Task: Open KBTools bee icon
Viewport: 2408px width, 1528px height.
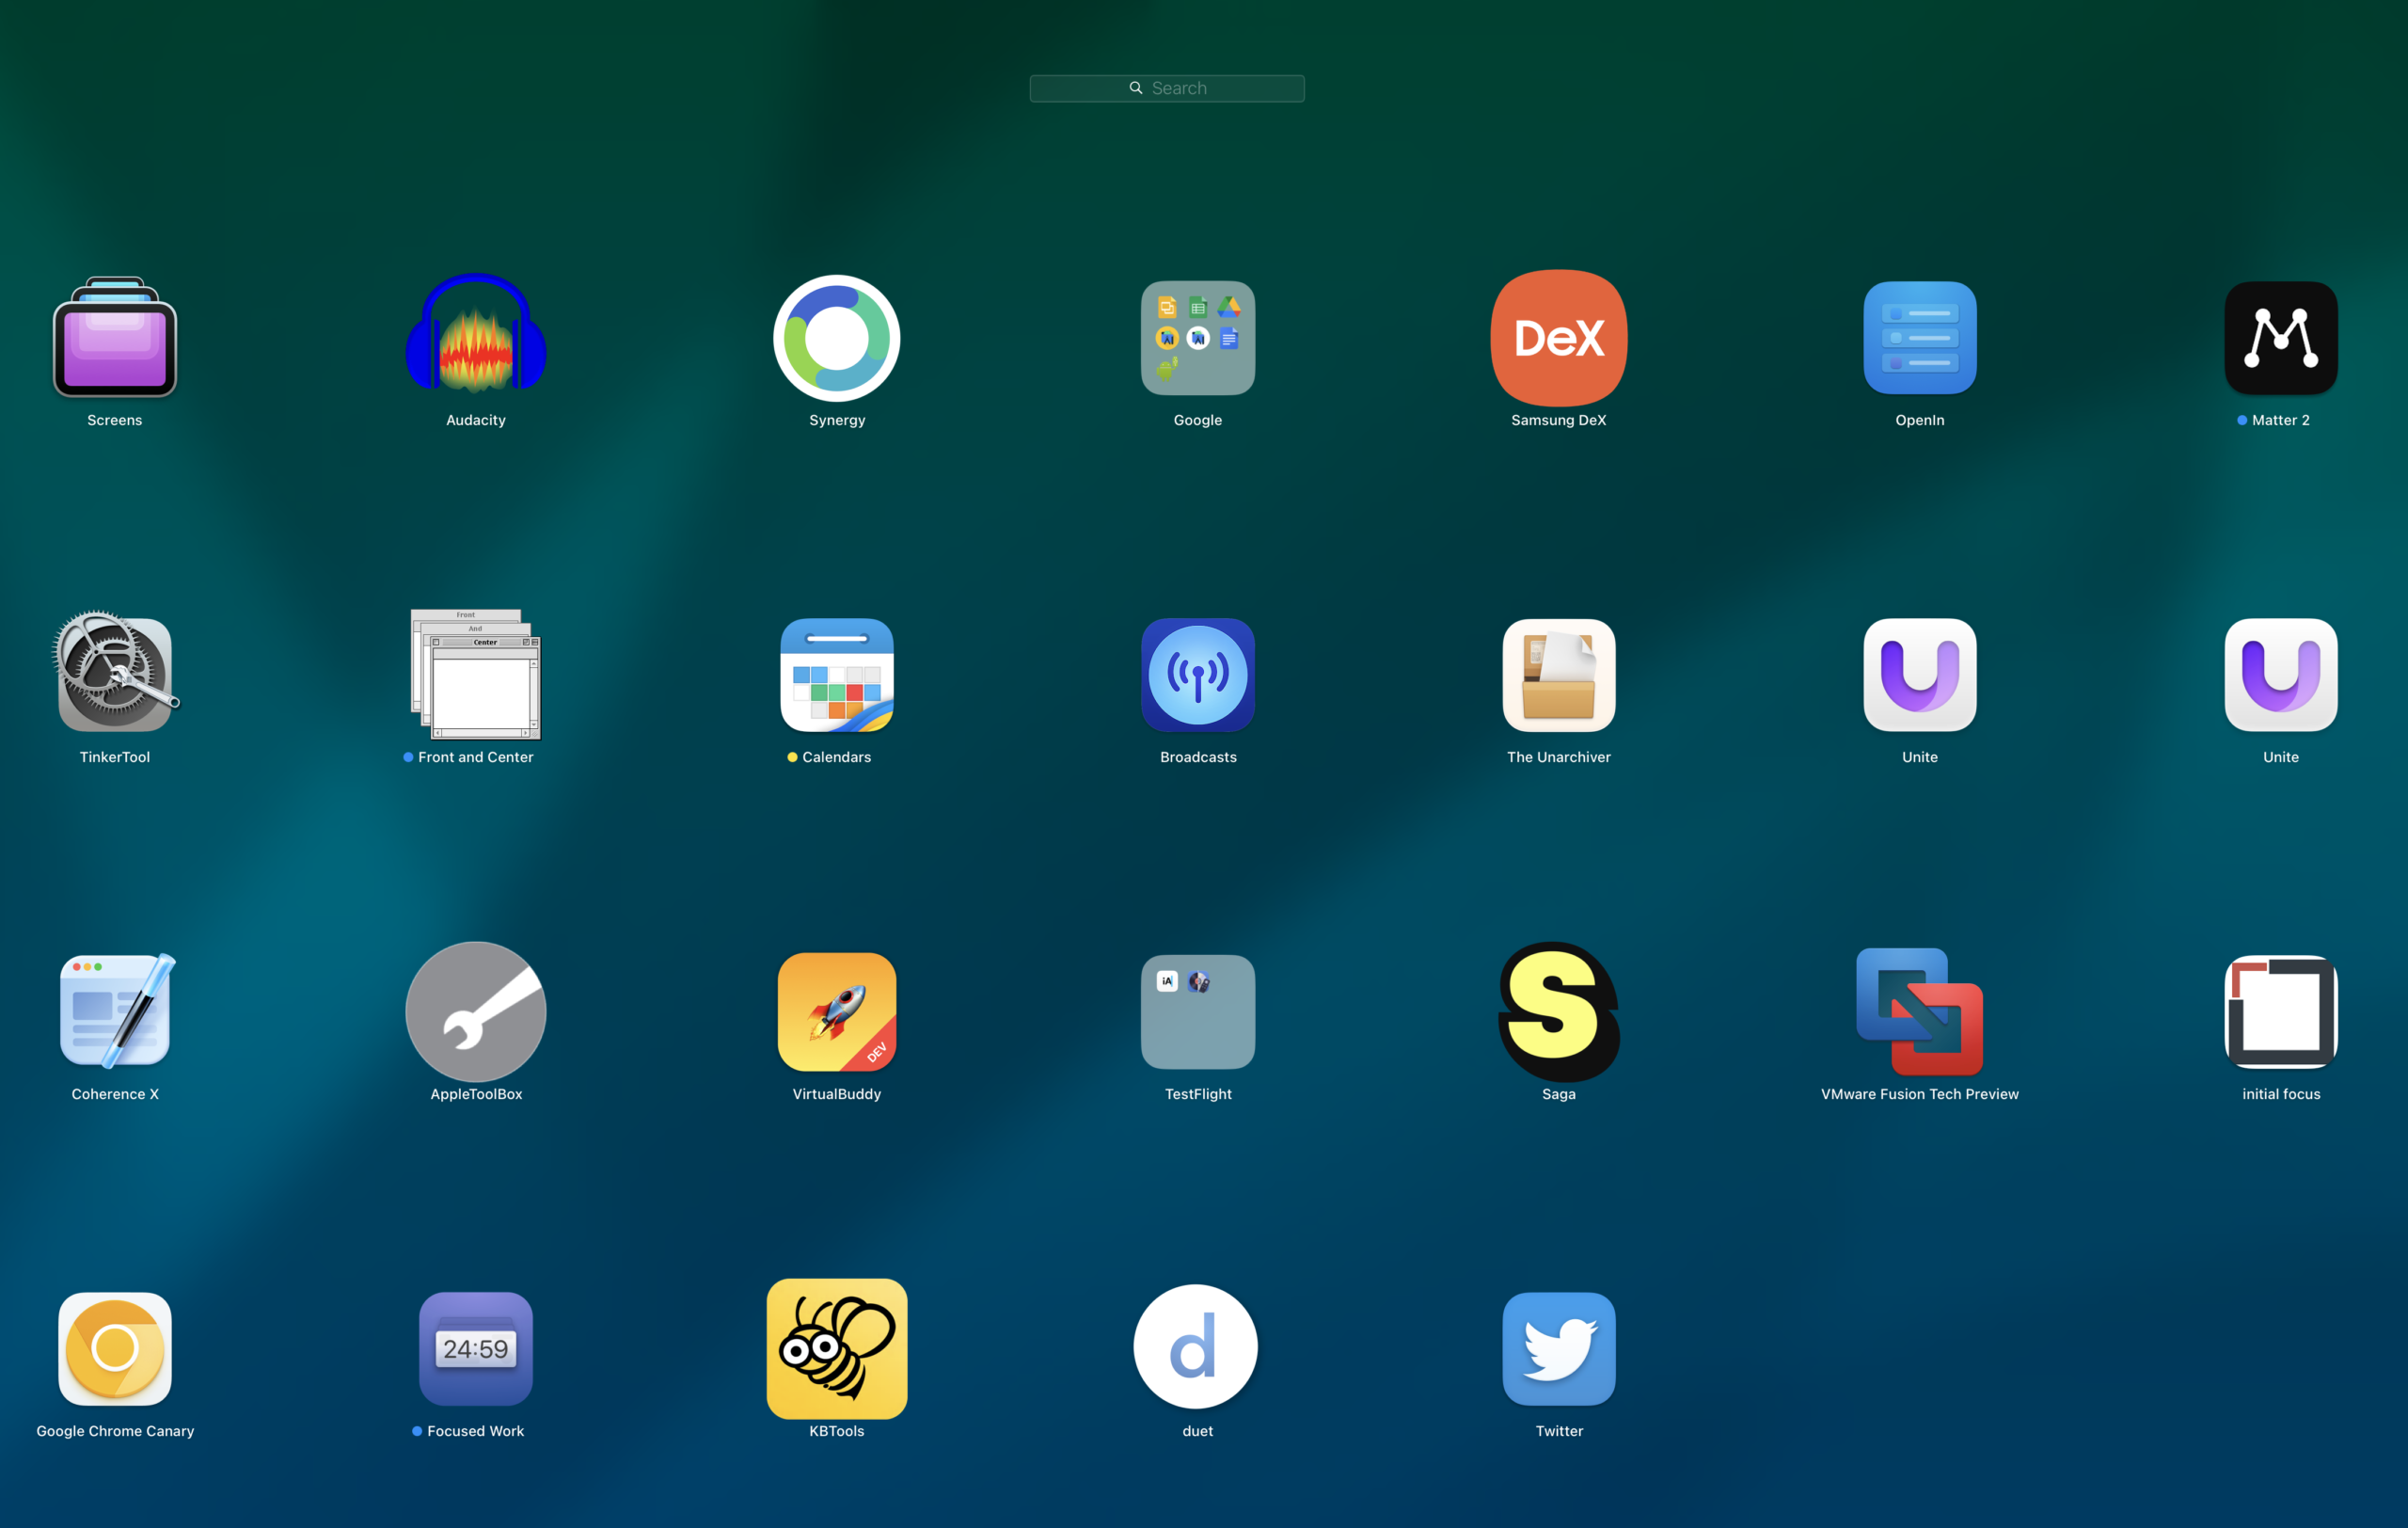Action: pos(837,1349)
